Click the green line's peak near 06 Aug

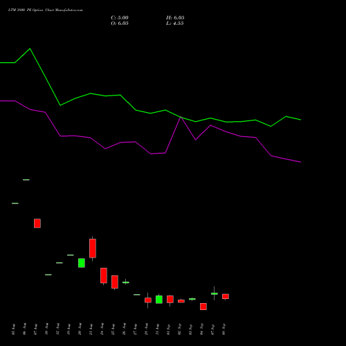(30, 48)
